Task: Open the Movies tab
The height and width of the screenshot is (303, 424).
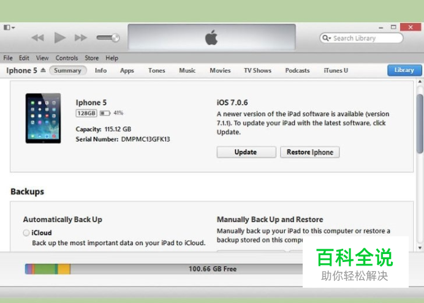Action: tap(220, 70)
